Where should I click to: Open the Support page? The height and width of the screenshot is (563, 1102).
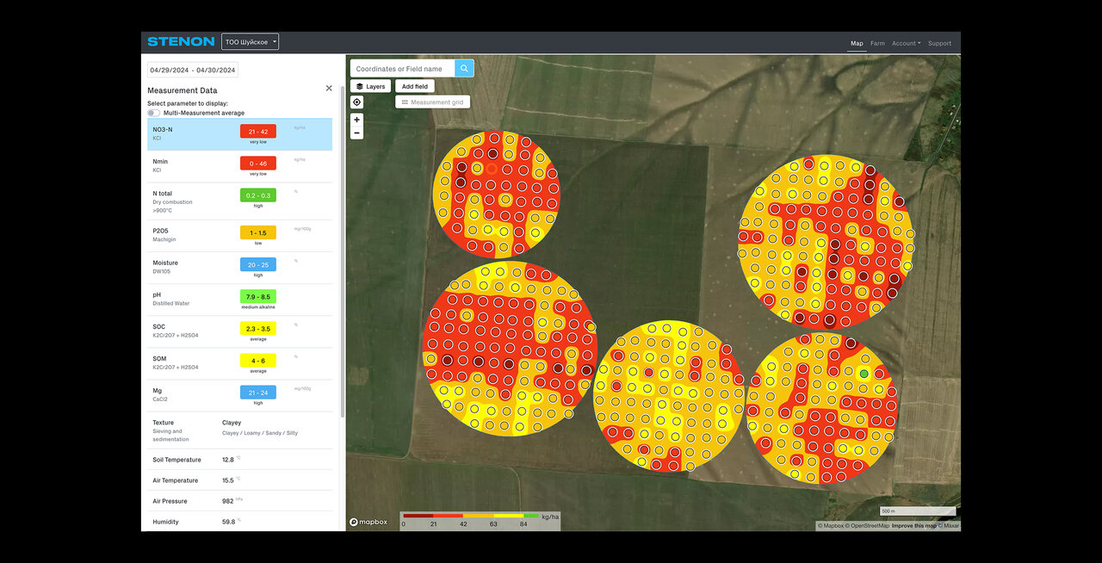pyautogui.click(x=939, y=43)
